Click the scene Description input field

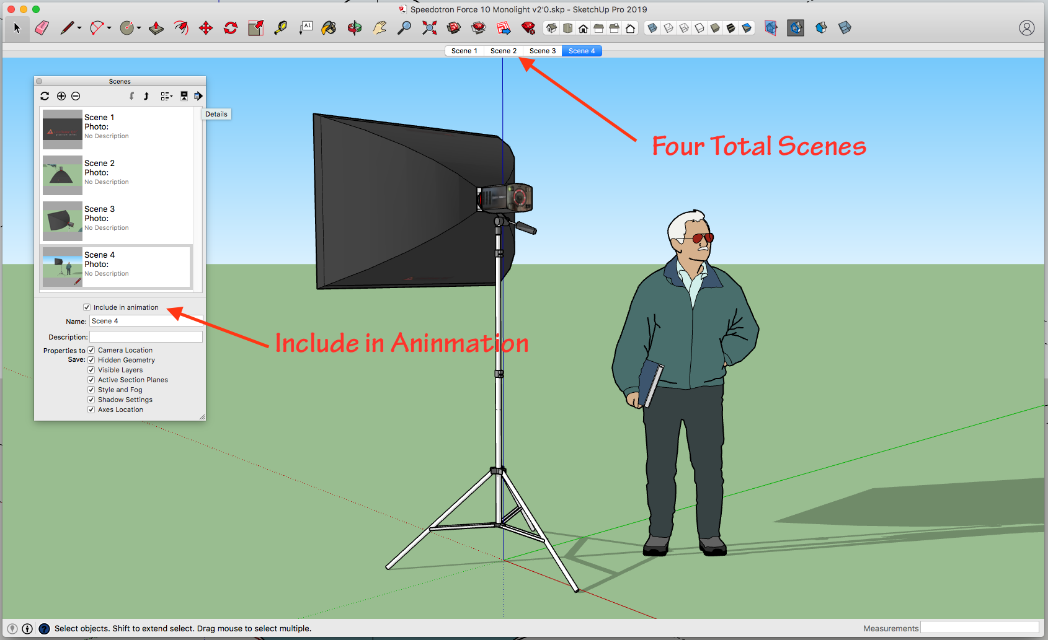(146, 336)
